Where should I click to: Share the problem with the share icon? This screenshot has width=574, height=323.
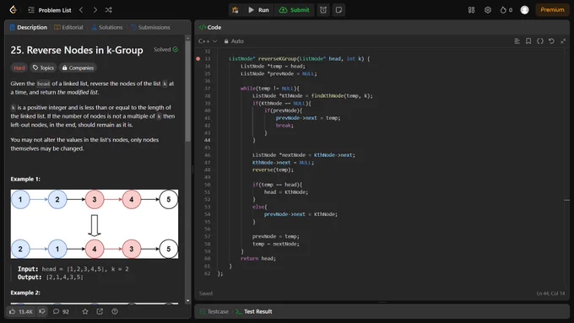(x=100, y=312)
